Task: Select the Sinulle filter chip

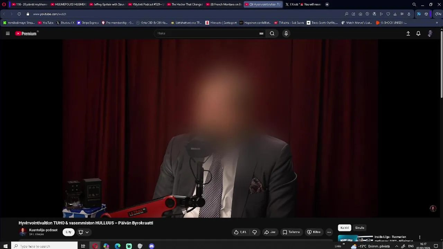Action: (x=360, y=228)
